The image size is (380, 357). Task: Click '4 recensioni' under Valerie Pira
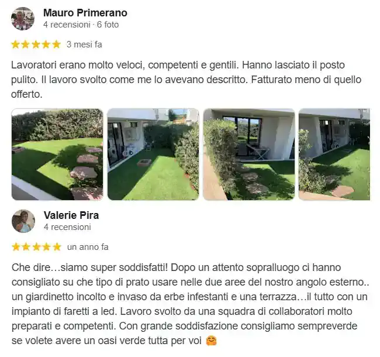(x=67, y=227)
